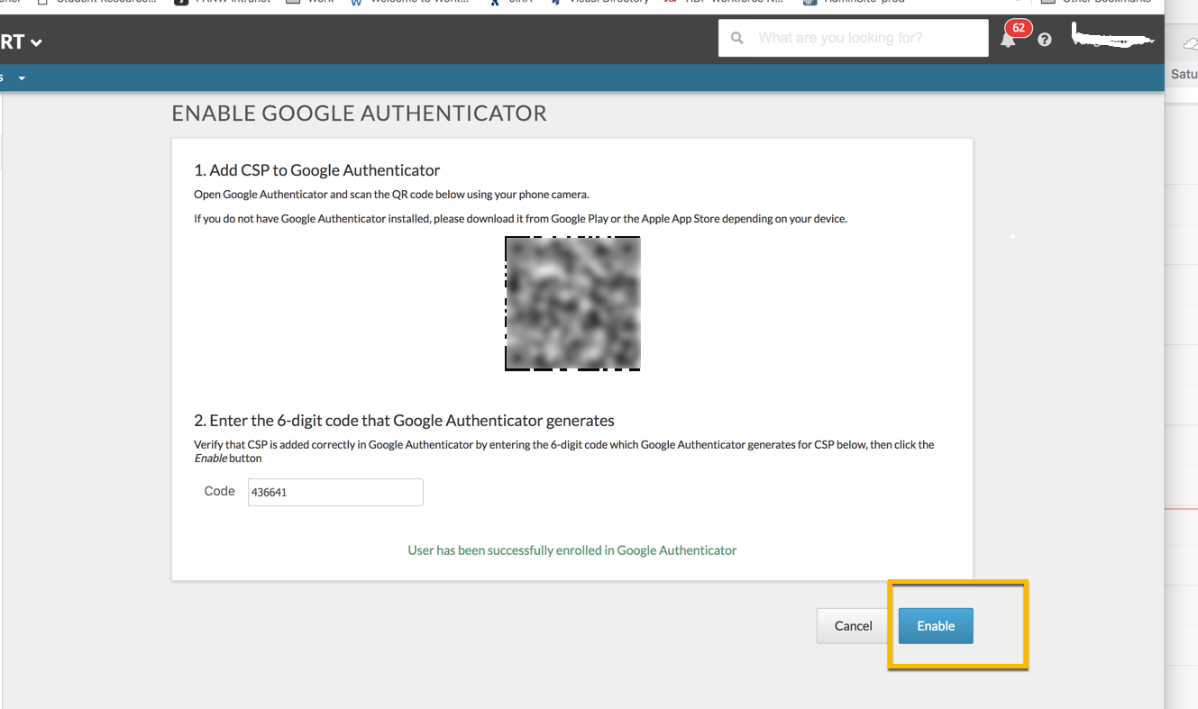Screen dimensions: 1198x709
Task: Click the green successfully enrolled message
Action: pyautogui.click(x=572, y=550)
